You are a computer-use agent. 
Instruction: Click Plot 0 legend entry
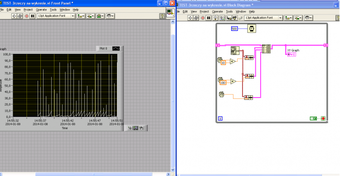103,49
